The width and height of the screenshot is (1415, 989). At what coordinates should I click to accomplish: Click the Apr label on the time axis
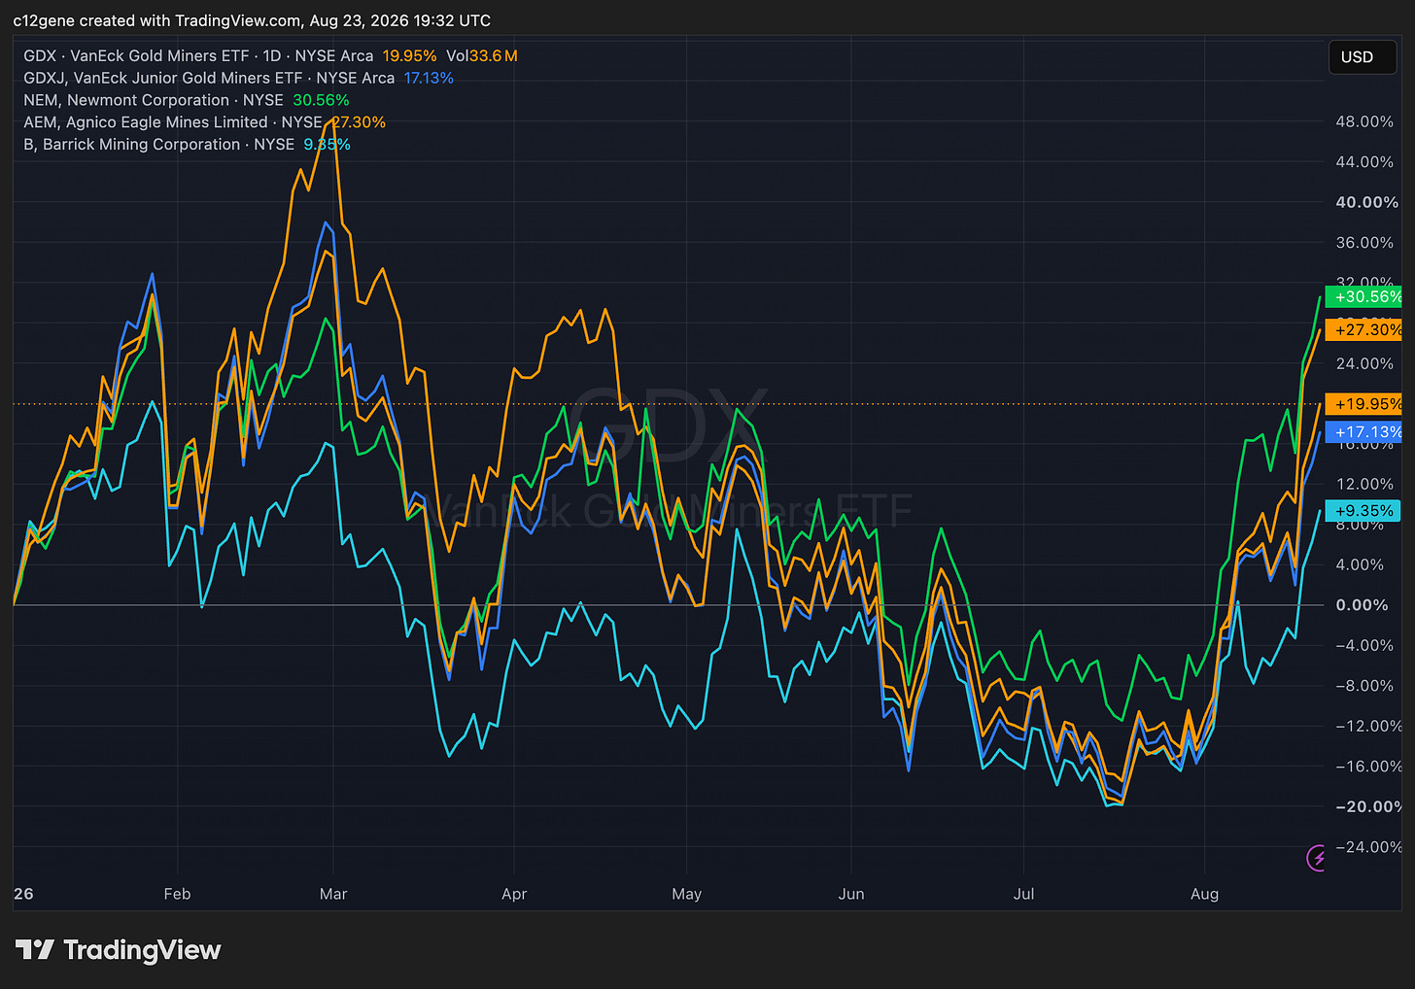coord(514,894)
